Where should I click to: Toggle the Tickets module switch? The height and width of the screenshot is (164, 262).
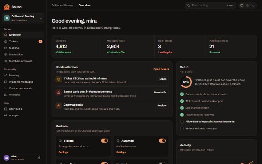(x=104, y=141)
